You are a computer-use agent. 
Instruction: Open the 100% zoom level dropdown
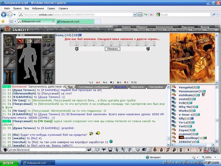tap(215, 157)
